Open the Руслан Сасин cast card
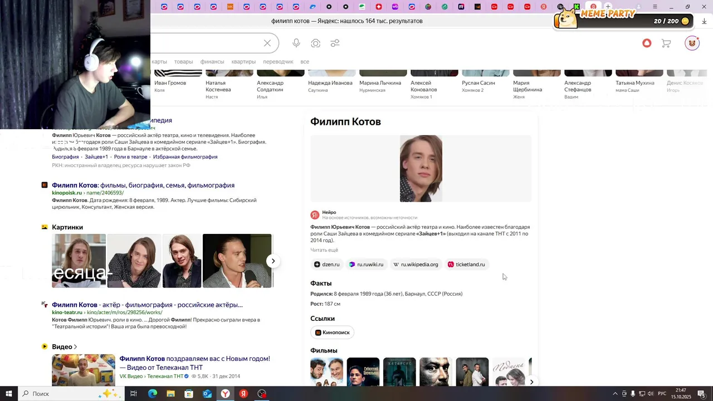 point(485,81)
